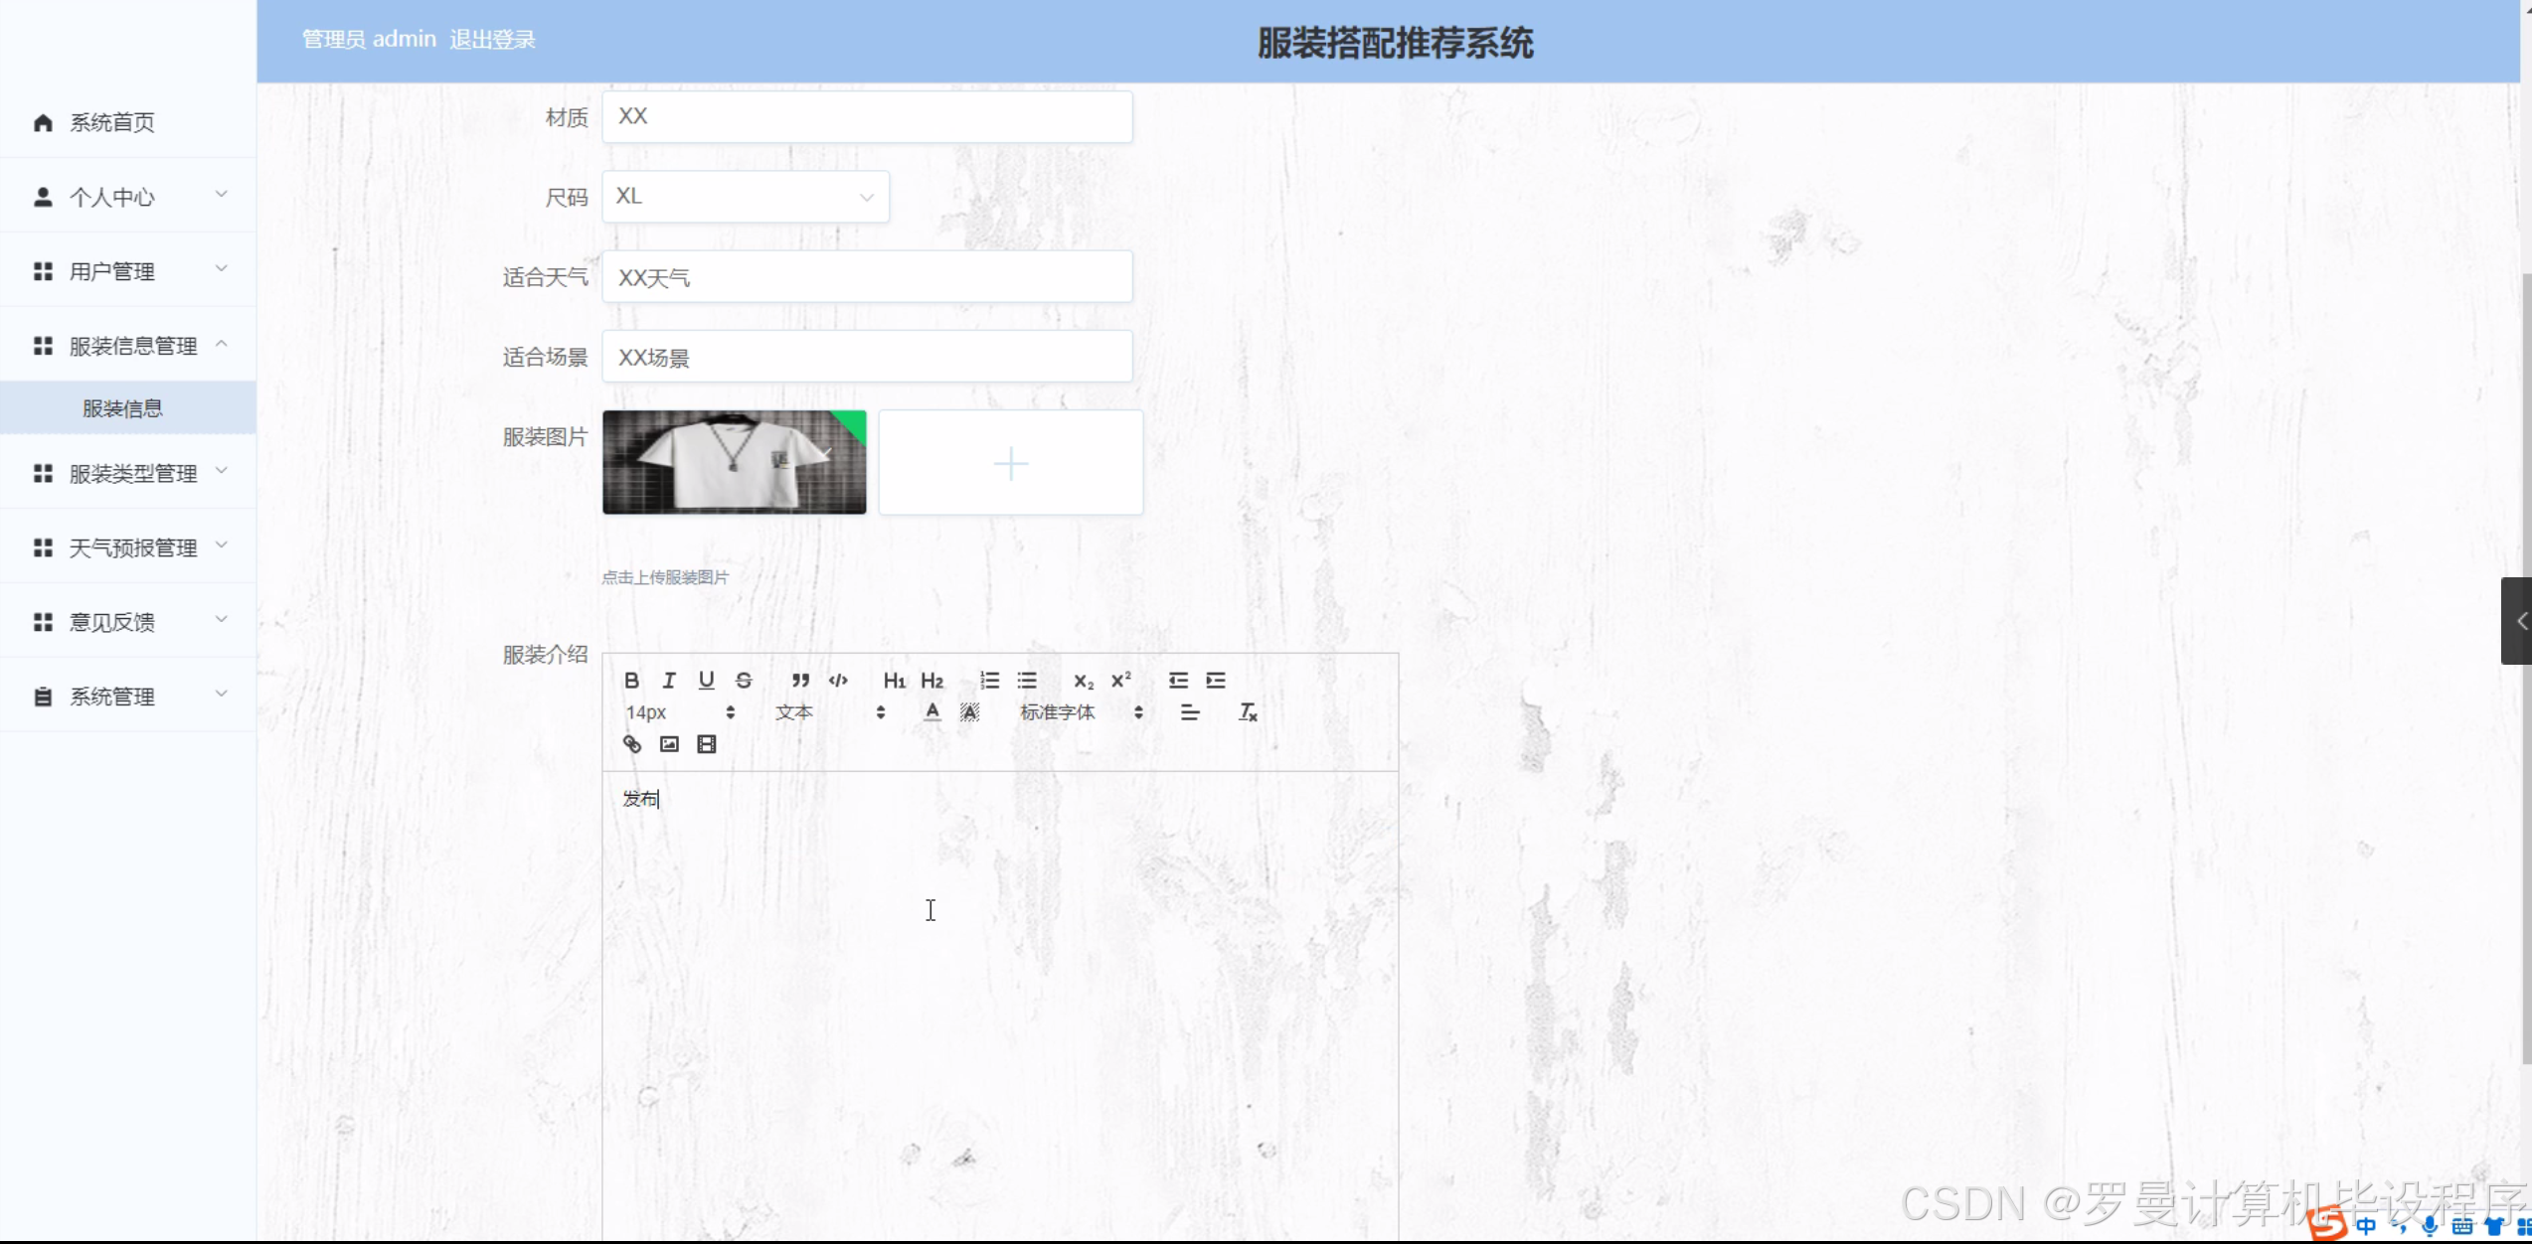This screenshot has width=2532, height=1244.
Task: Insert video into rich text editor
Action: pyautogui.click(x=707, y=744)
